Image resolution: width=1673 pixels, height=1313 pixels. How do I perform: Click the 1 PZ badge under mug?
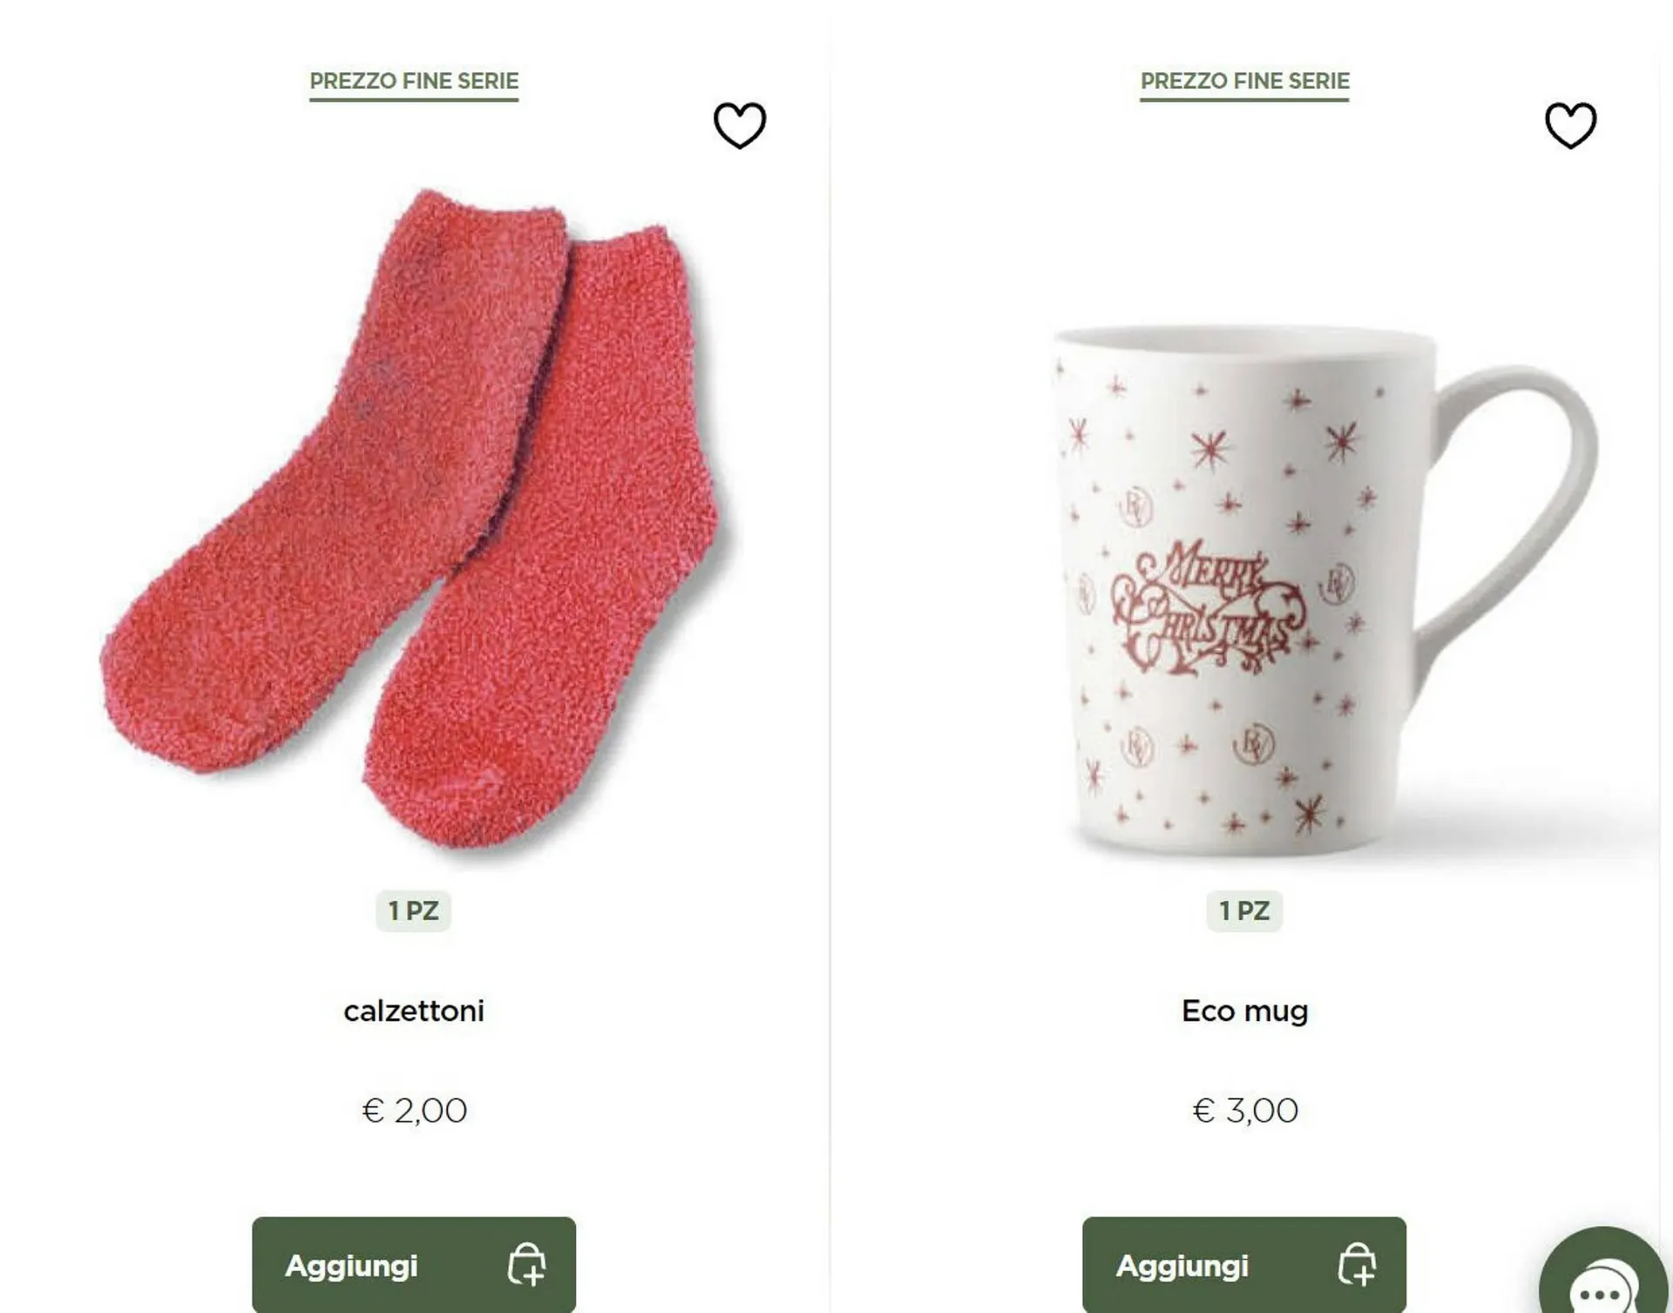[1244, 910]
